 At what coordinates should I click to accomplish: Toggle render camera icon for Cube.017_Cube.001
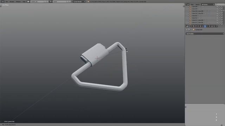click(222, 22)
